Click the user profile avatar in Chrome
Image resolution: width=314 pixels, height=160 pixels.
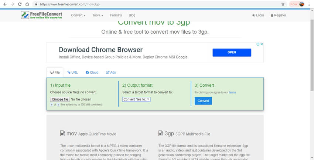tap(301, 4)
